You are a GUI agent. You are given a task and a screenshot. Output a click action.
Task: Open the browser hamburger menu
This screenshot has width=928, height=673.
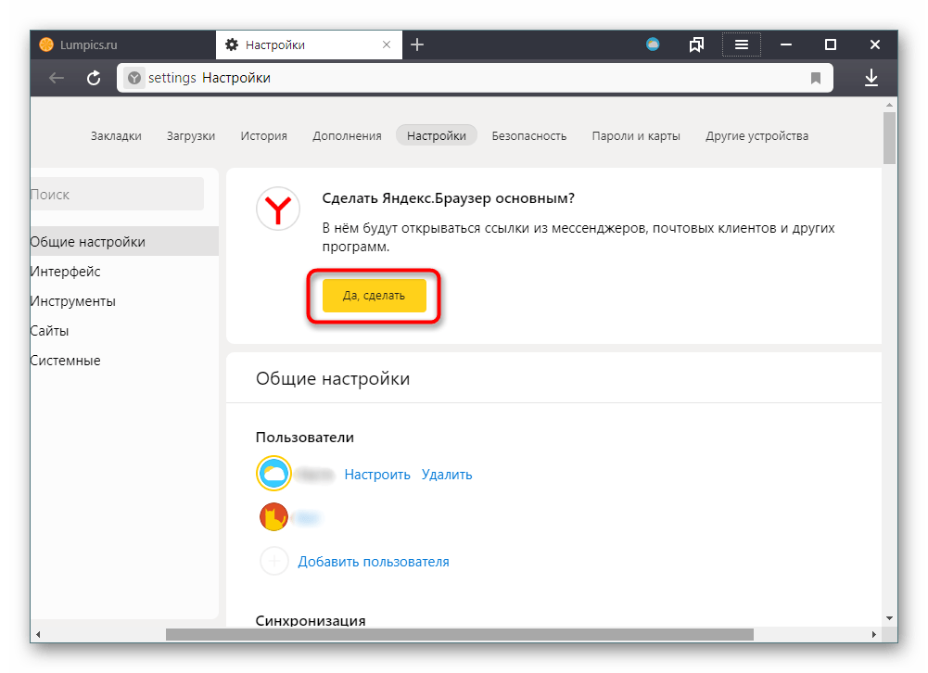click(x=741, y=45)
